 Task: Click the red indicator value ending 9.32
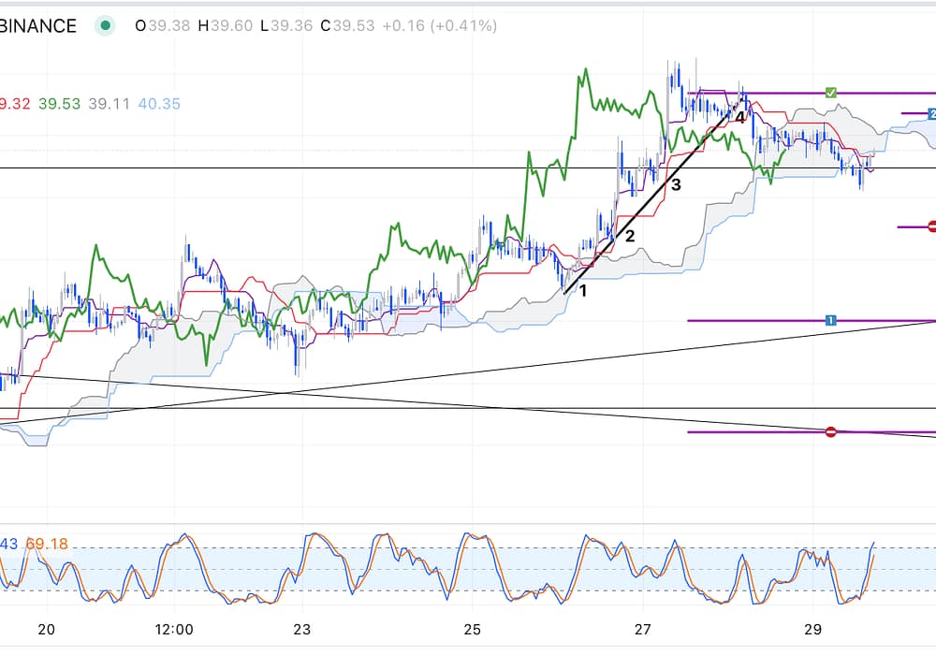16,103
